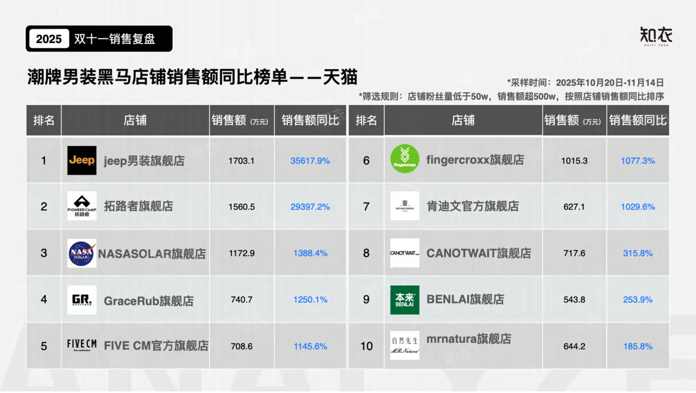Click sales value 1703.1

242,161
